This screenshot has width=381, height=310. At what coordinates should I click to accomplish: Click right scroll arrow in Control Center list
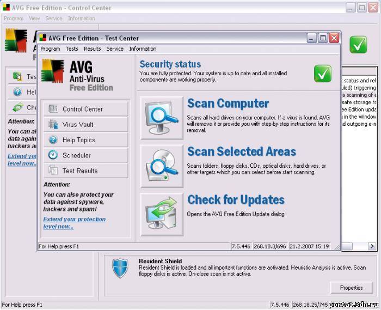[x=372, y=246]
